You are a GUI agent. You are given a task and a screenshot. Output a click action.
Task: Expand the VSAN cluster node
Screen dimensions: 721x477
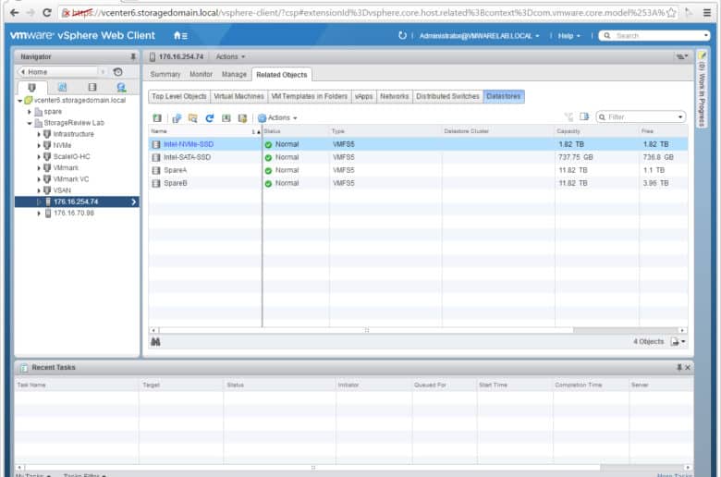39,190
